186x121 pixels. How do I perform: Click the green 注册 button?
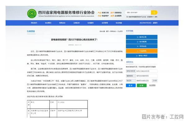tap(142, 85)
